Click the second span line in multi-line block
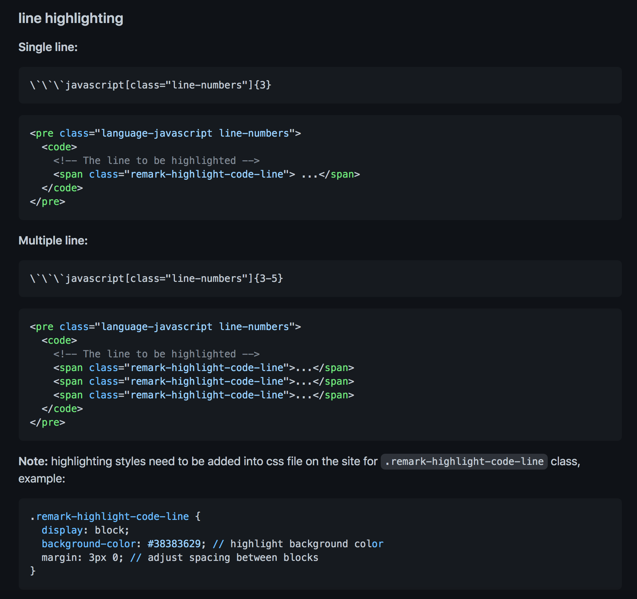The image size is (637, 599). point(204,381)
